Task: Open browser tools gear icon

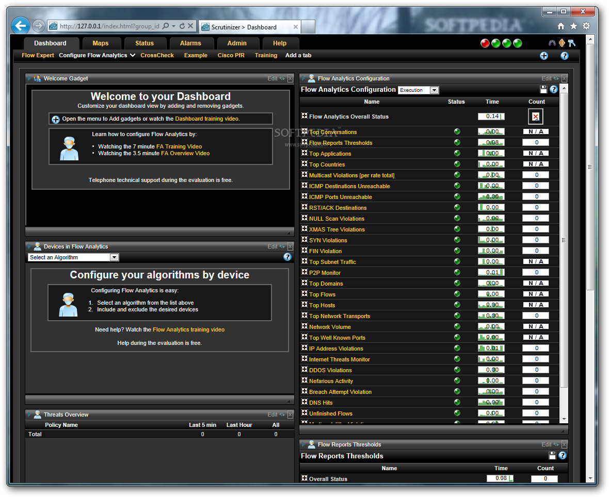Action: coord(586,26)
